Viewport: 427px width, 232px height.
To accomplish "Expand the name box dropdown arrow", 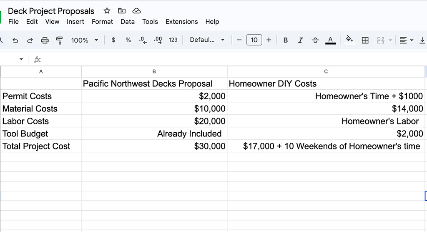I will 21,59.
